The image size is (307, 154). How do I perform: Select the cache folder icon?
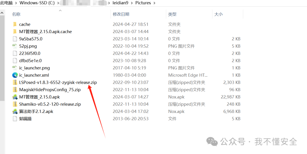point(15,24)
